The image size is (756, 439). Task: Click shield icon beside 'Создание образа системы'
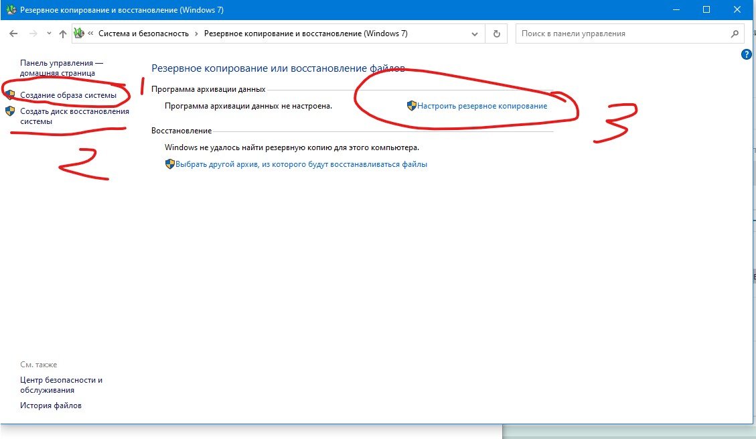[10, 95]
